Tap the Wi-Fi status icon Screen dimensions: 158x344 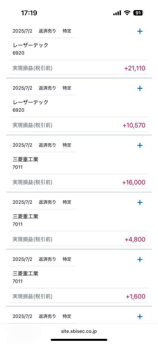click(127, 13)
